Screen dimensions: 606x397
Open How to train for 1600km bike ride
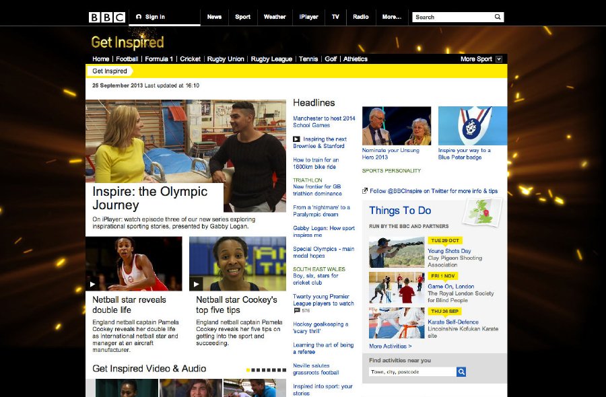point(316,164)
